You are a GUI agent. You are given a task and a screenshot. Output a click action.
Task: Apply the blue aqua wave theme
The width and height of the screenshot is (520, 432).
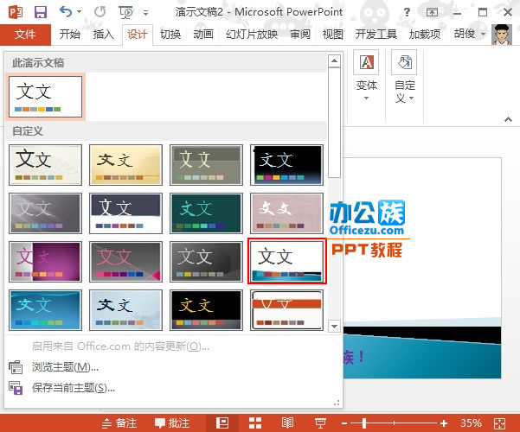(46, 310)
